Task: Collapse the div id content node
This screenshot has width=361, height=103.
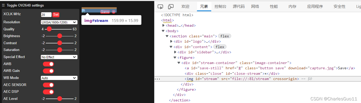Action: (171, 47)
